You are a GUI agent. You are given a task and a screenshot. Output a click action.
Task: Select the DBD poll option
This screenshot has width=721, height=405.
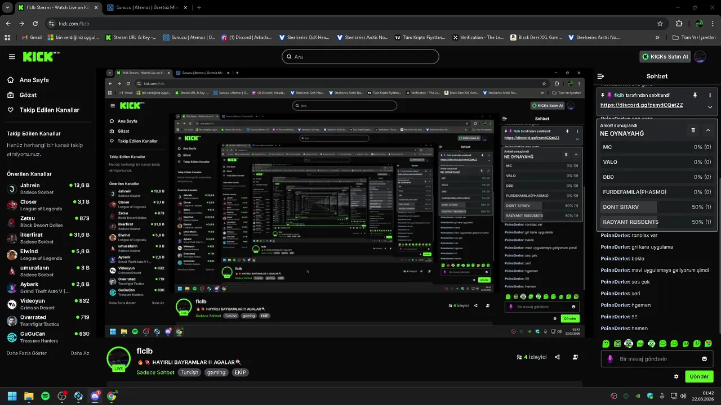click(657, 177)
